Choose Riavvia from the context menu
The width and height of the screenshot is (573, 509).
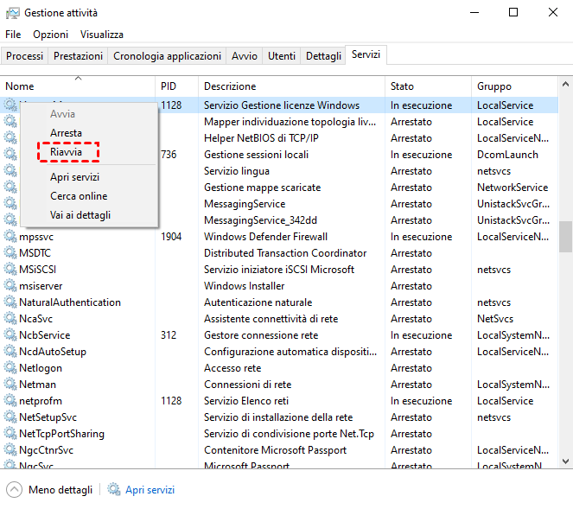coord(67,151)
